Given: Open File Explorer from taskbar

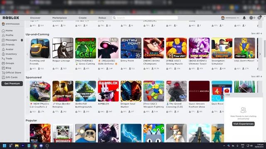Looking at the screenshot, I should click(x=17, y=146).
